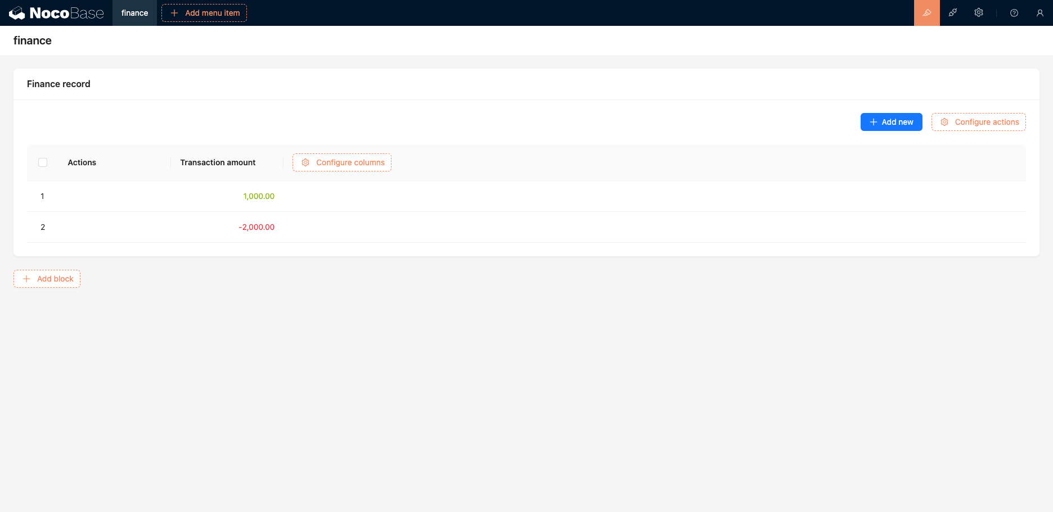
Task: Open the user profile icon
Action: (x=1040, y=12)
